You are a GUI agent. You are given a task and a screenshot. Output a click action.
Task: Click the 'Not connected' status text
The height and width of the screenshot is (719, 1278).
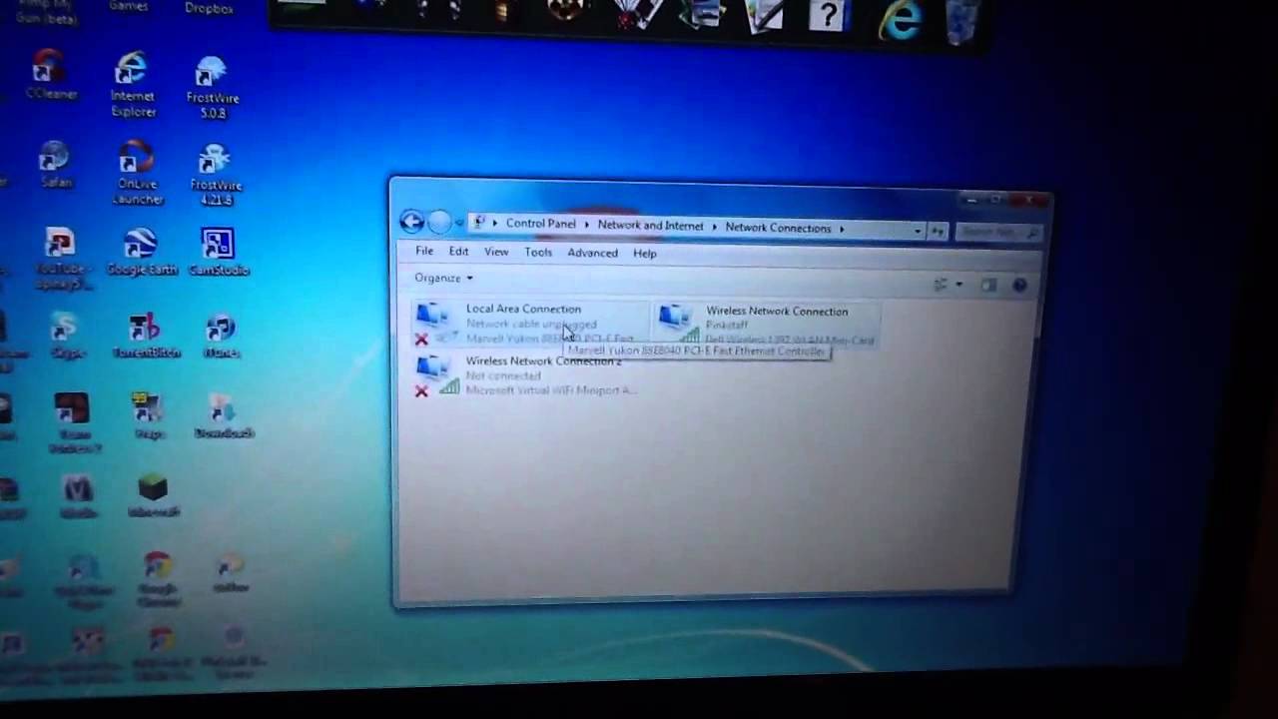point(503,375)
